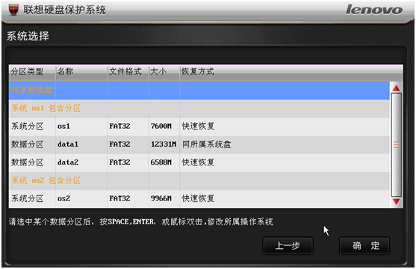Click the scroll down red arrow
The image size is (416, 269).
click(x=396, y=201)
